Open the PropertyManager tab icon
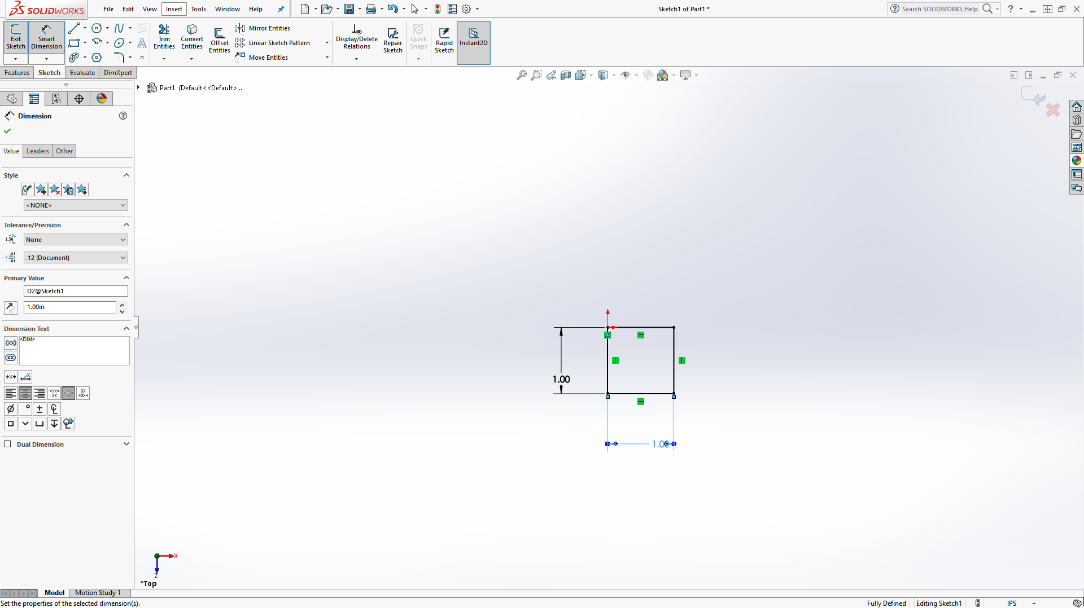1084x608 pixels. pyautogui.click(x=34, y=99)
